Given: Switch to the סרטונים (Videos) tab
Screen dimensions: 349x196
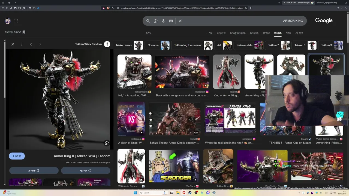Looking at the screenshot, I should point(254,33).
